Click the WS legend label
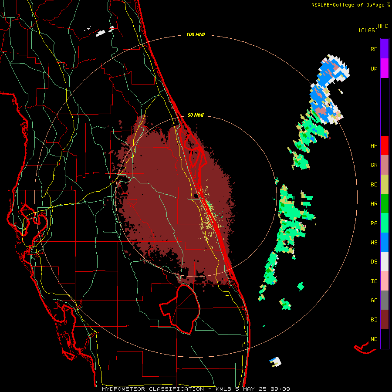 [374, 243]
